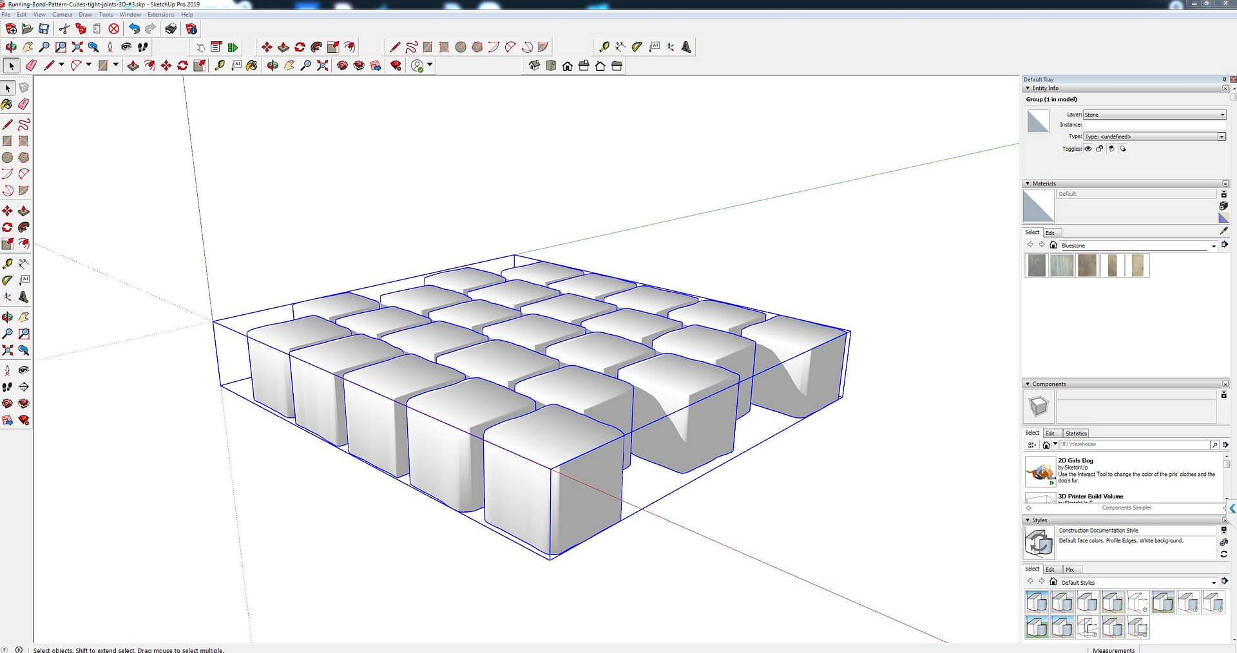Select the first gray Bluestone material swatch
Image resolution: width=1237 pixels, height=653 pixels.
[1037, 265]
